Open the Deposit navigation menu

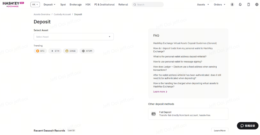[49, 4]
